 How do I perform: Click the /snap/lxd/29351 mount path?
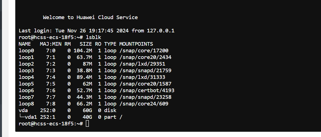click(142, 64)
